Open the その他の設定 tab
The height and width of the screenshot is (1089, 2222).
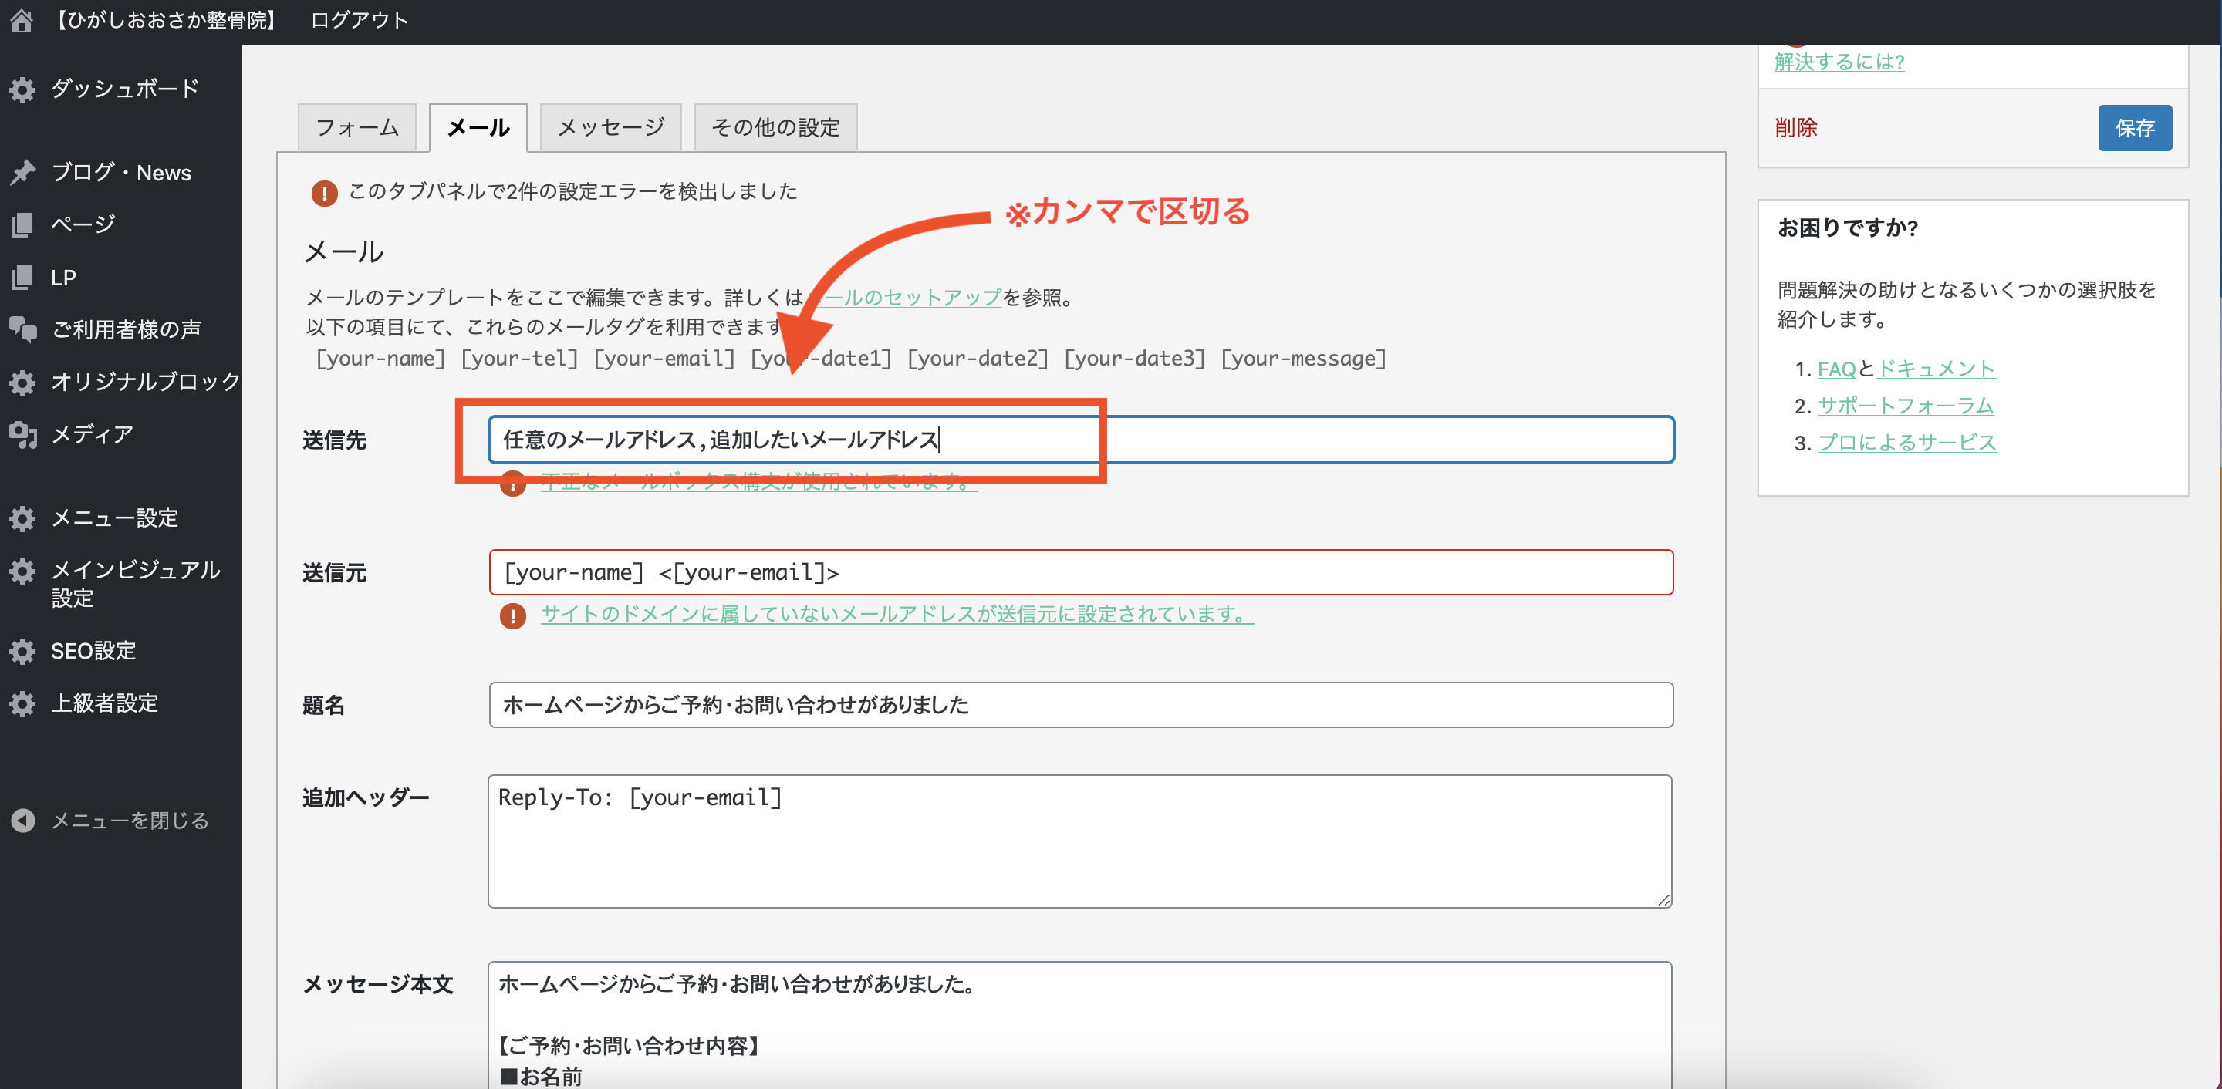(x=775, y=127)
